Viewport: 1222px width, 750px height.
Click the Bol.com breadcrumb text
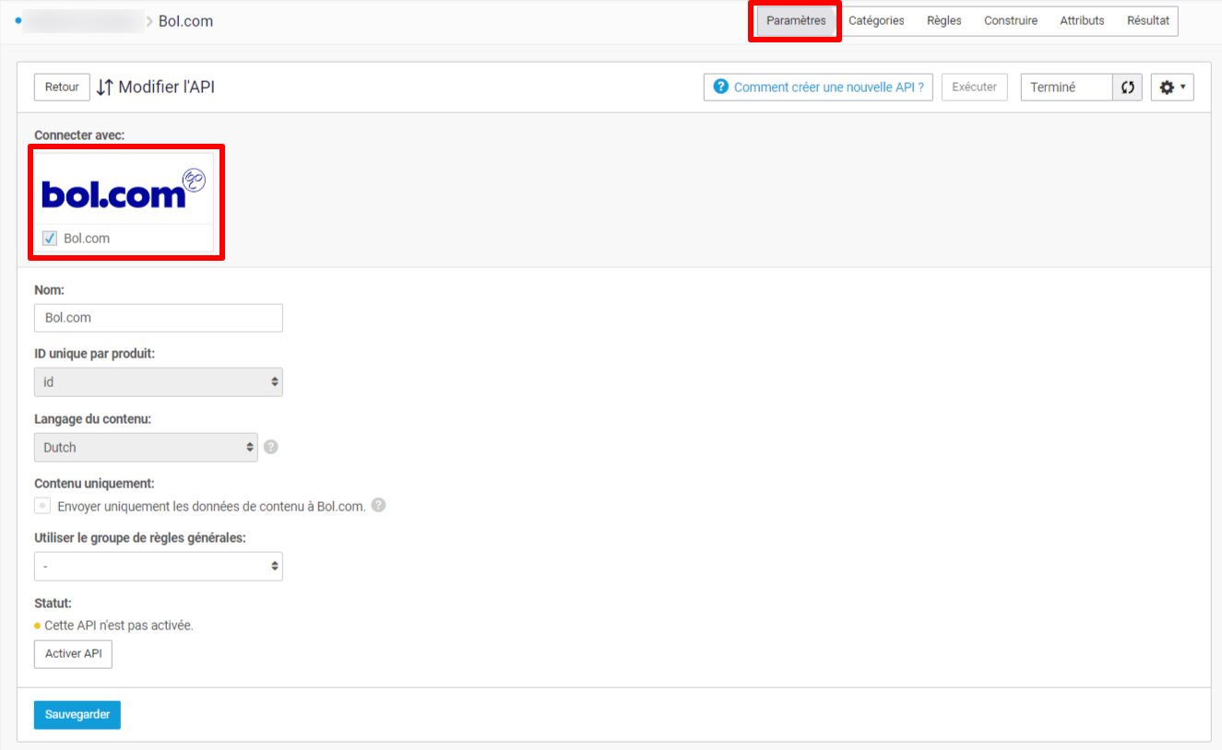tap(185, 21)
